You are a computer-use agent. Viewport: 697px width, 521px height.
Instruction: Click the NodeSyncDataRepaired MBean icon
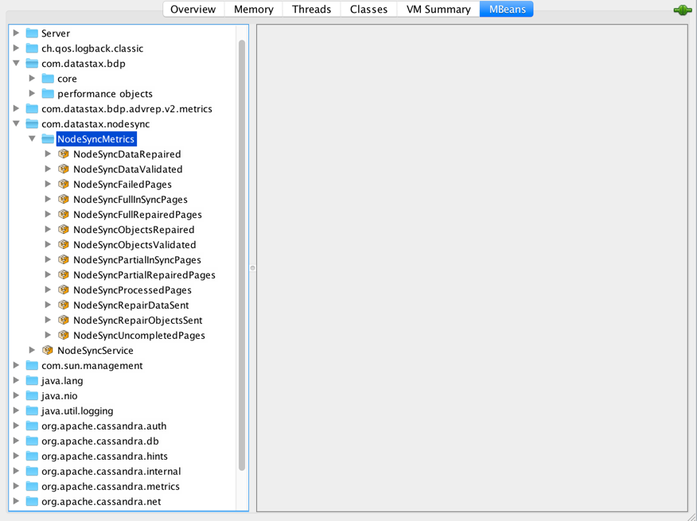[64, 154]
